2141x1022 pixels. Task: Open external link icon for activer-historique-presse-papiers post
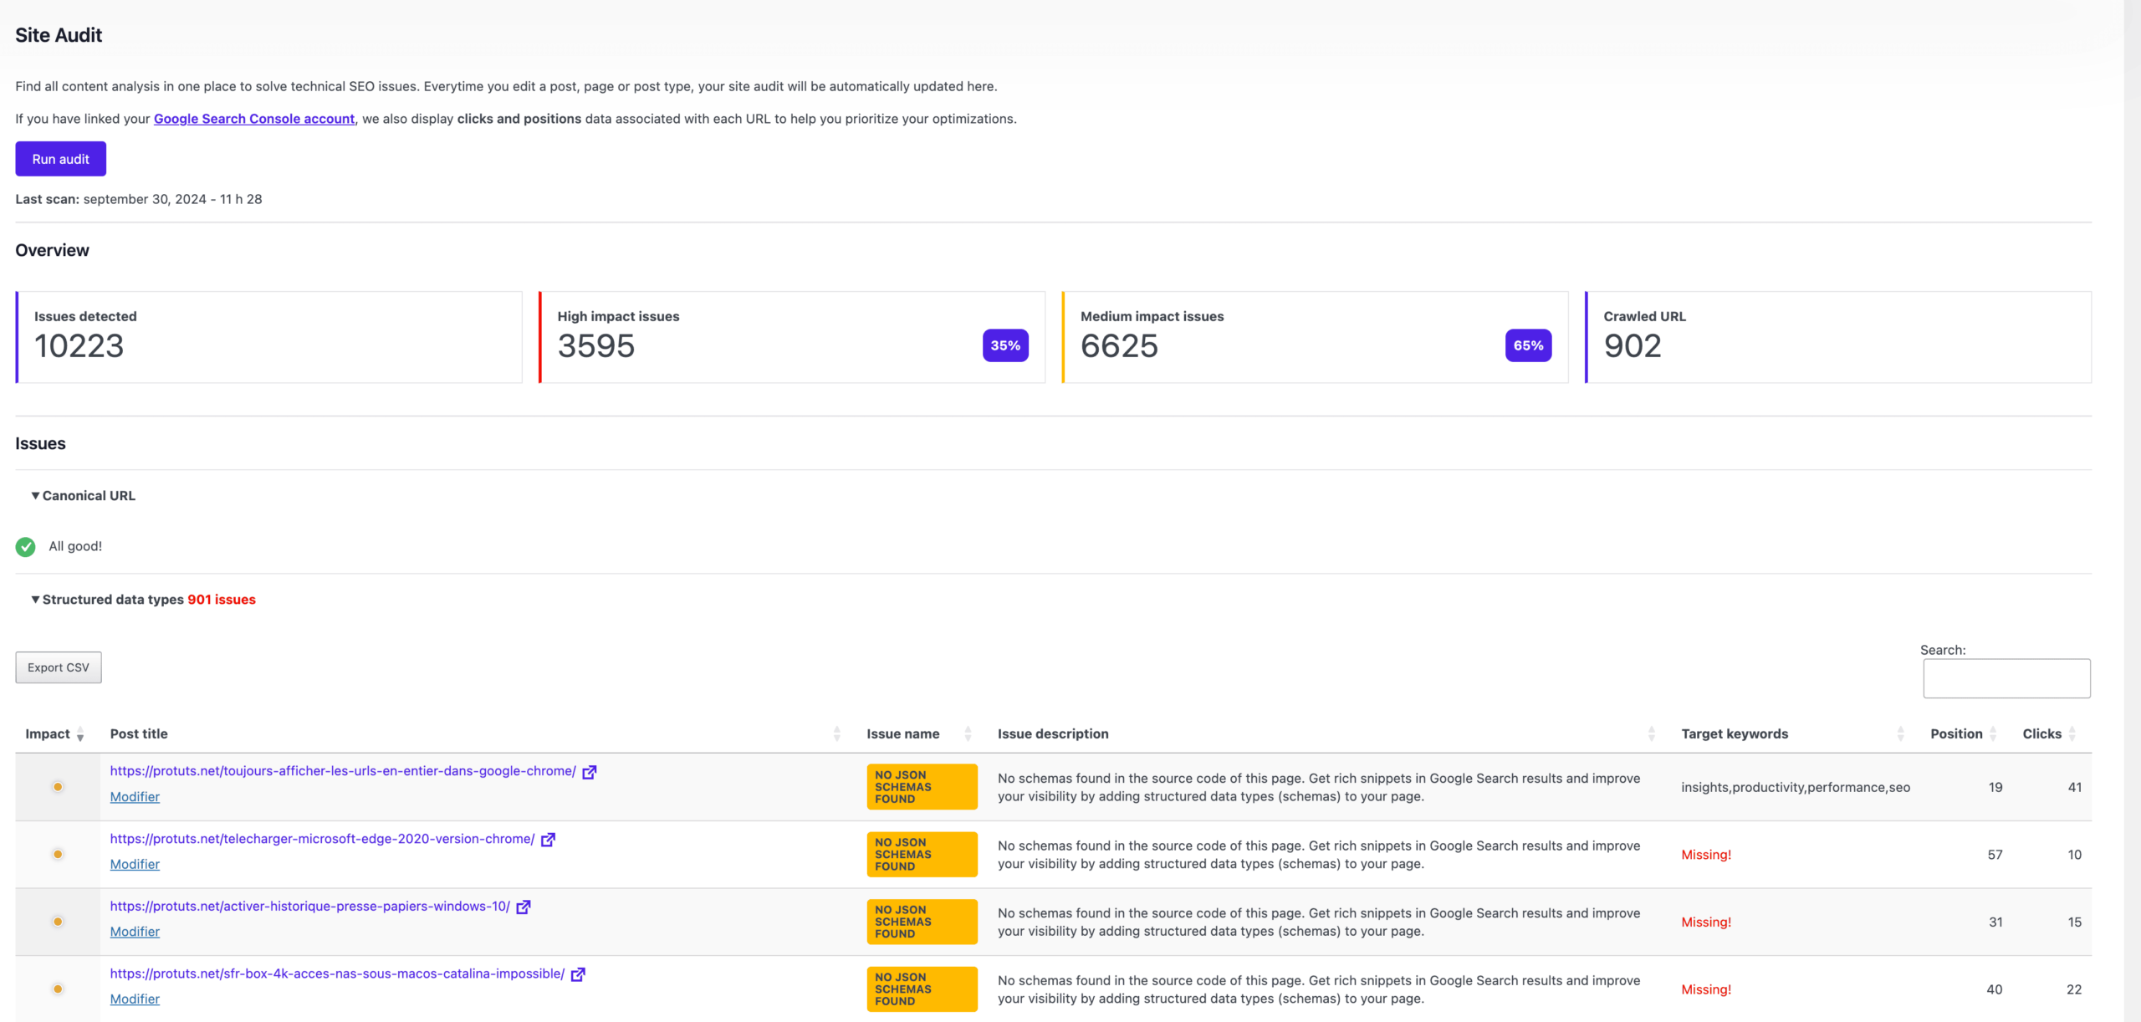[524, 907]
